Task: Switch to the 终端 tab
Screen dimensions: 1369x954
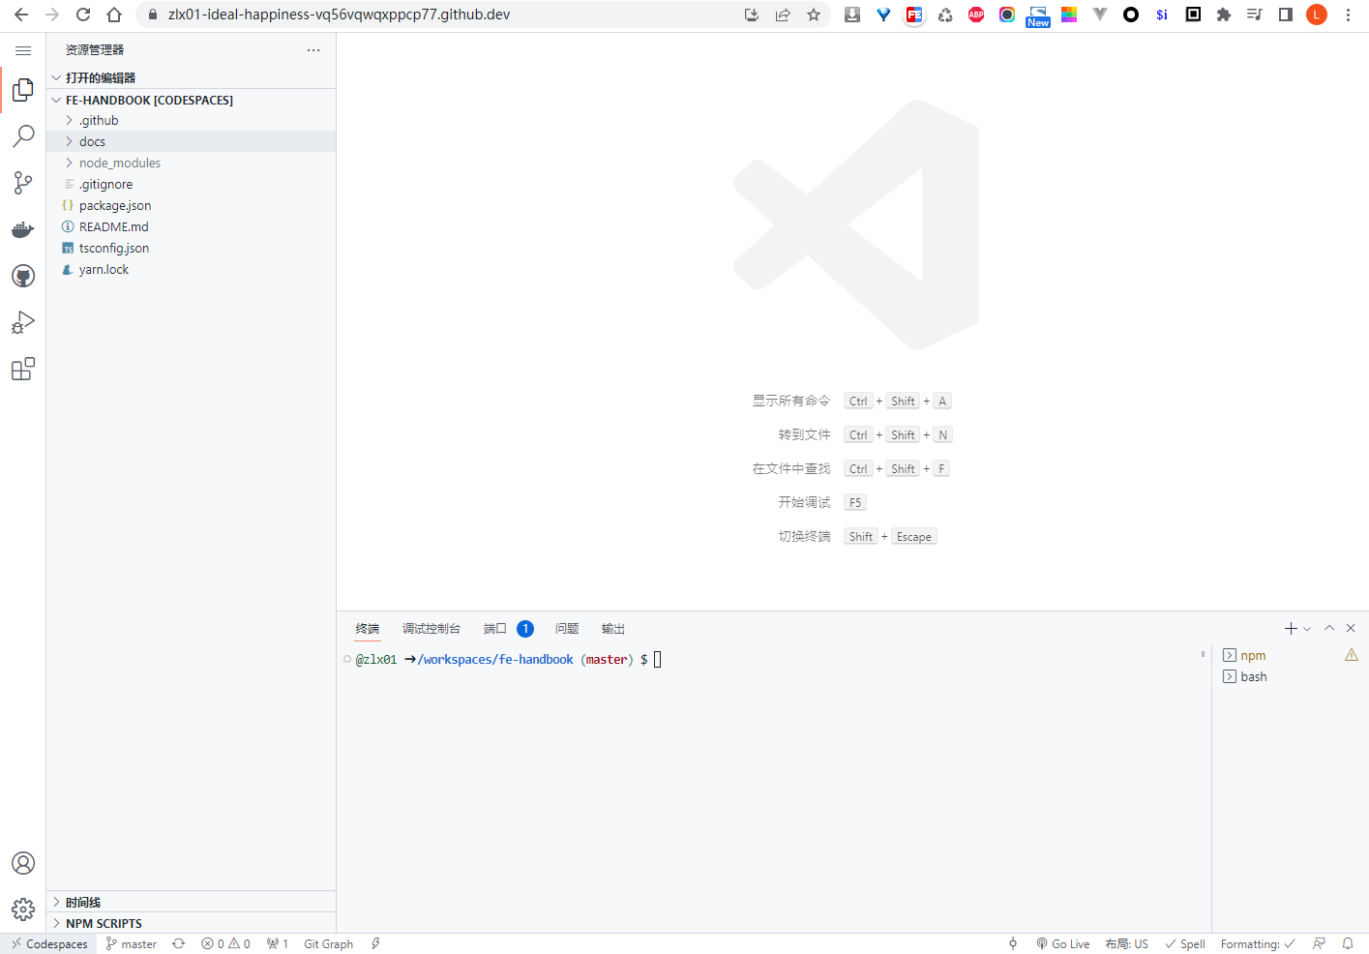Action: pyautogui.click(x=368, y=629)
